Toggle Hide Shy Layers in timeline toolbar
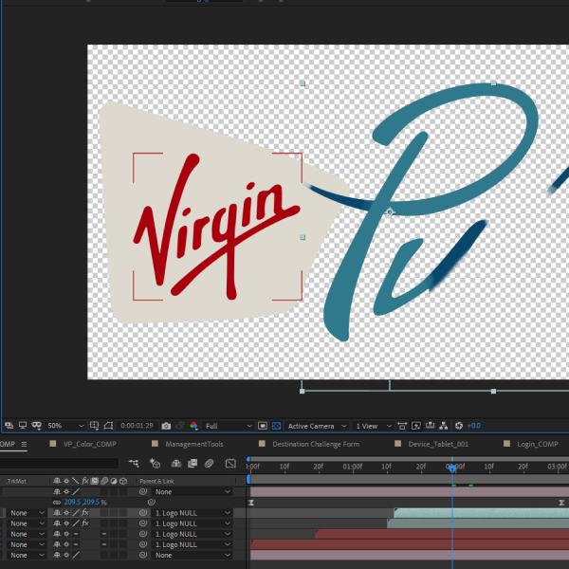Viewport: 569px width, 569px height. click(x=176, y=464)
